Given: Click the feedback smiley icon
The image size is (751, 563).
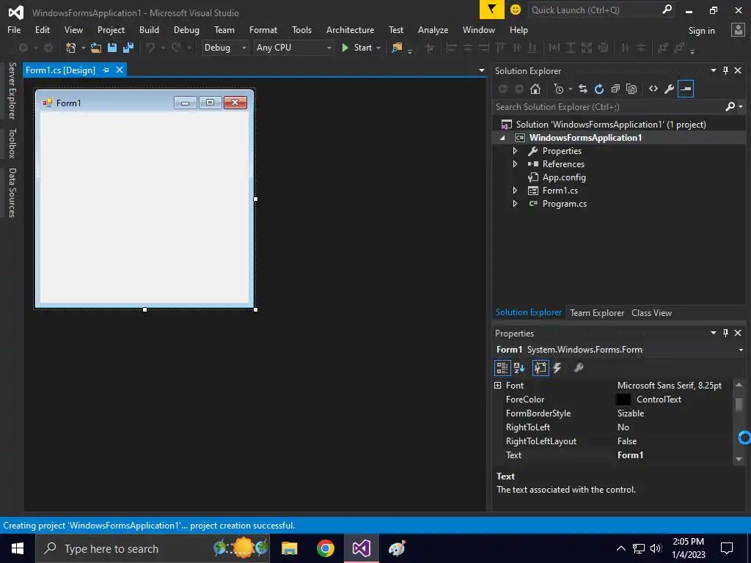Looking at the screenshot, I should pos(516,10).
